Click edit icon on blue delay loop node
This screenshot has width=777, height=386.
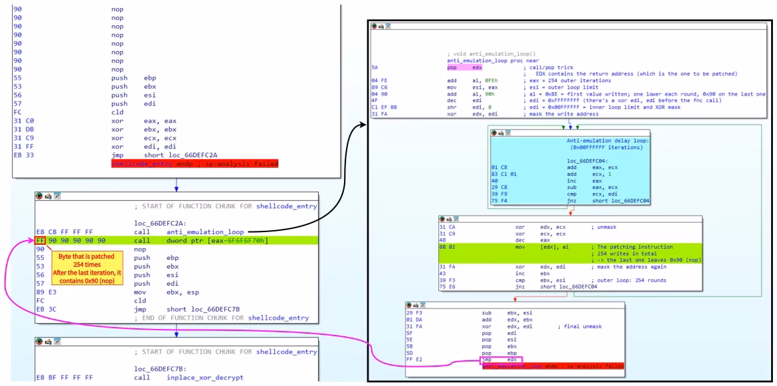(x=501, y=133)
